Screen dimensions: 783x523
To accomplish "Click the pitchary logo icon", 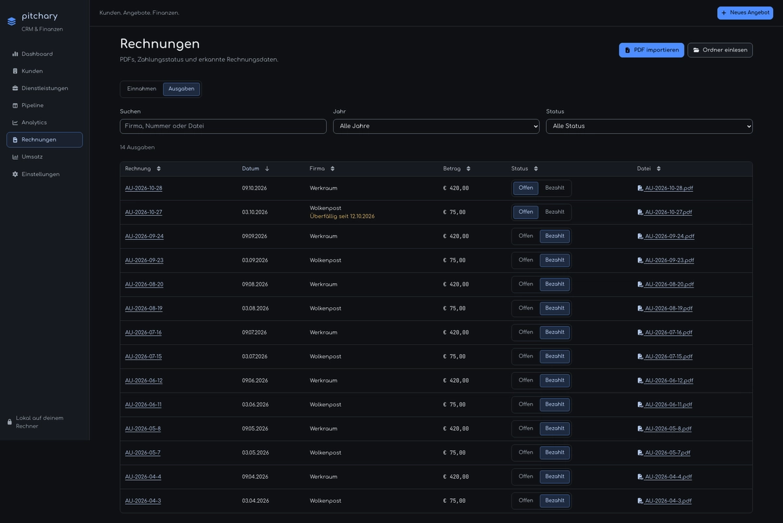I will click(12, 22).
